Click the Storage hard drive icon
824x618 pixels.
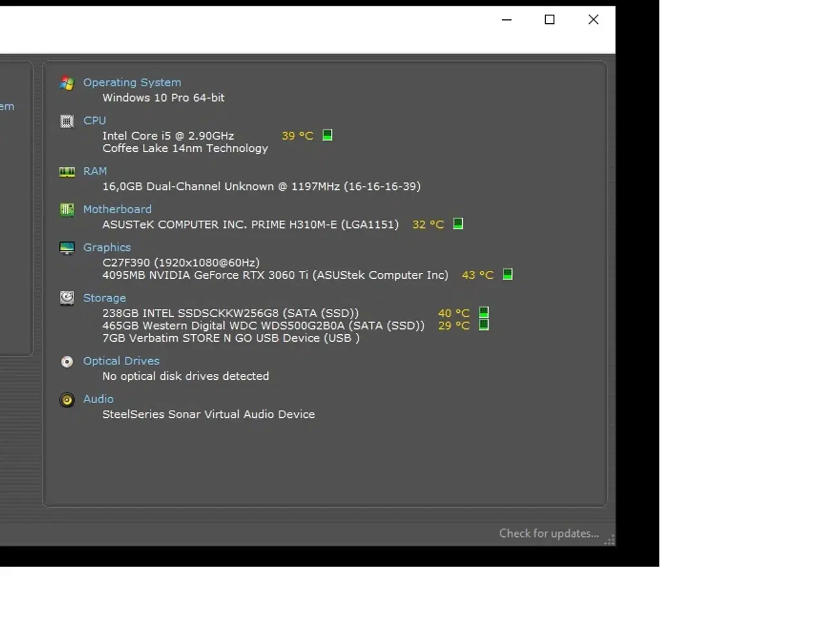(67, 298)
